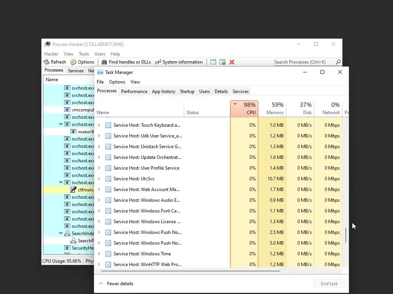Click Search Processes input field
This screenshot has height=294, width=393.
(x=304, y=62)
